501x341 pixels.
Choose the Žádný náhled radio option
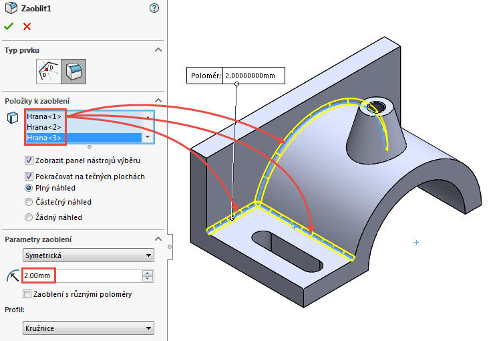coord(29,217)
